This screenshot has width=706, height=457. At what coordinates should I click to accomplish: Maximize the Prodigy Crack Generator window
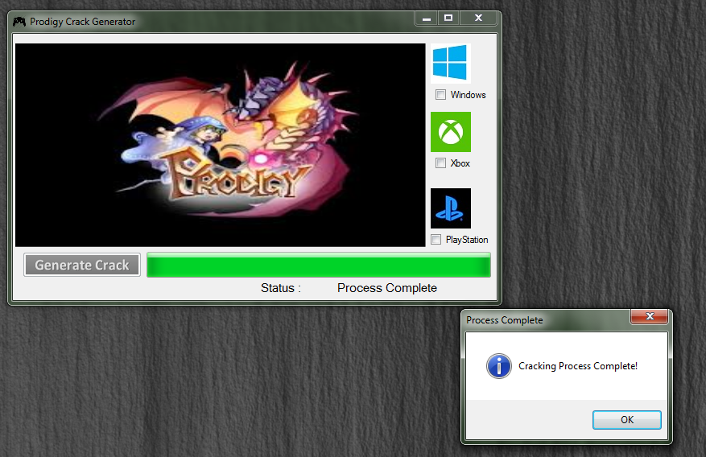pyautogui.click(x=448, y=18)
